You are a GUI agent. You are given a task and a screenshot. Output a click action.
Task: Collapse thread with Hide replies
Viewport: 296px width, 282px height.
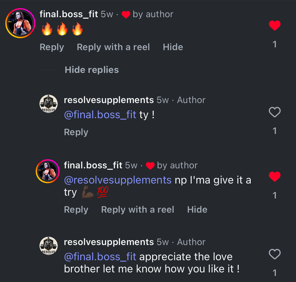click(x=92, y=70)
